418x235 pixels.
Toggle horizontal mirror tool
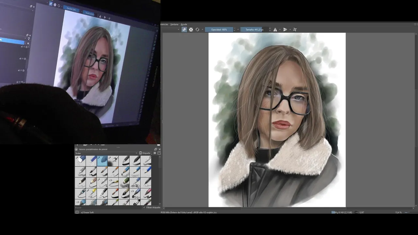tap(275, 29)
